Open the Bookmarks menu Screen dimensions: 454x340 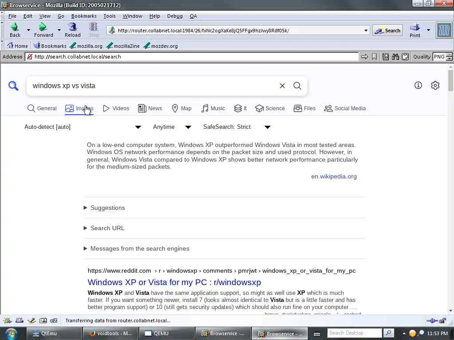[84, 16]
